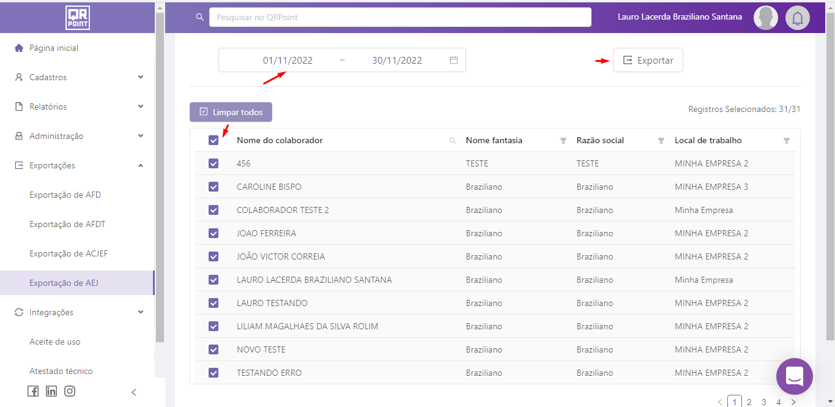Screen dimensions: 835x407
Task: Click the Pesquisar no QRPoint search field
Action: coord(400,17)
